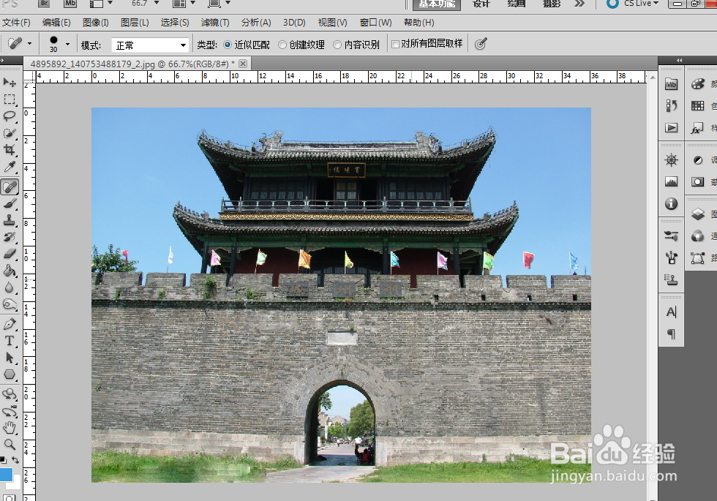The image size is (717, 501).
Task: Open the 图像(I) menu
Action: coord(96,23)
